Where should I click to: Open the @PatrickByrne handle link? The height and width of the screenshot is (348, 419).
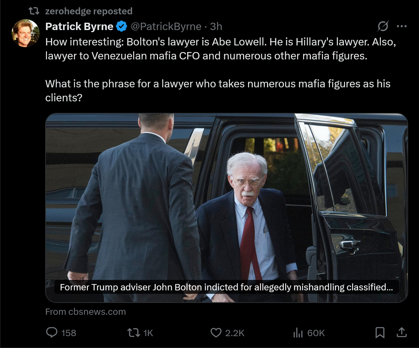click(166, 26)
